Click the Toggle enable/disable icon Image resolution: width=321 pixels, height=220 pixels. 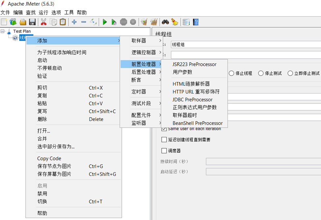[x=93, y=22]
